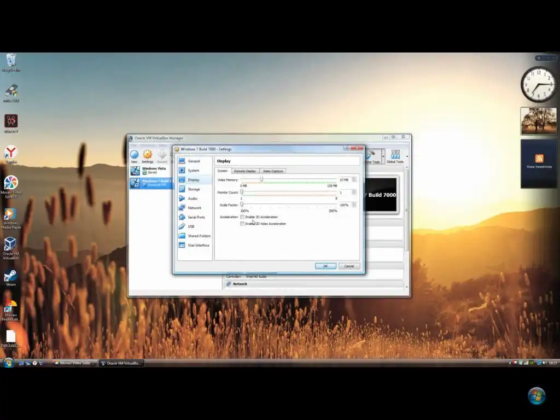Image resolution: width=560 pixels, height=420 pixels.
Task: Open the Storage settings category
Action: 195,189
